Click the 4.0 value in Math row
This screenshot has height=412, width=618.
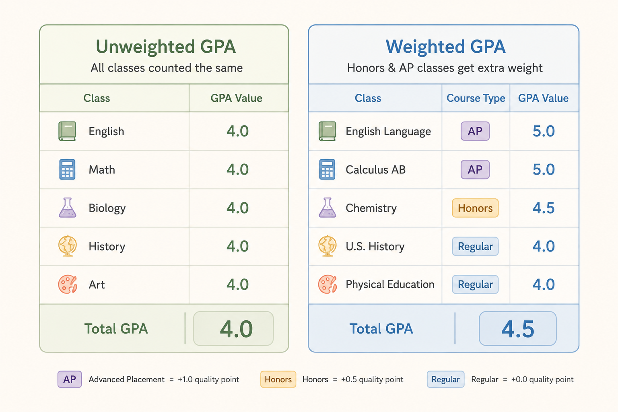click(237, 169)
